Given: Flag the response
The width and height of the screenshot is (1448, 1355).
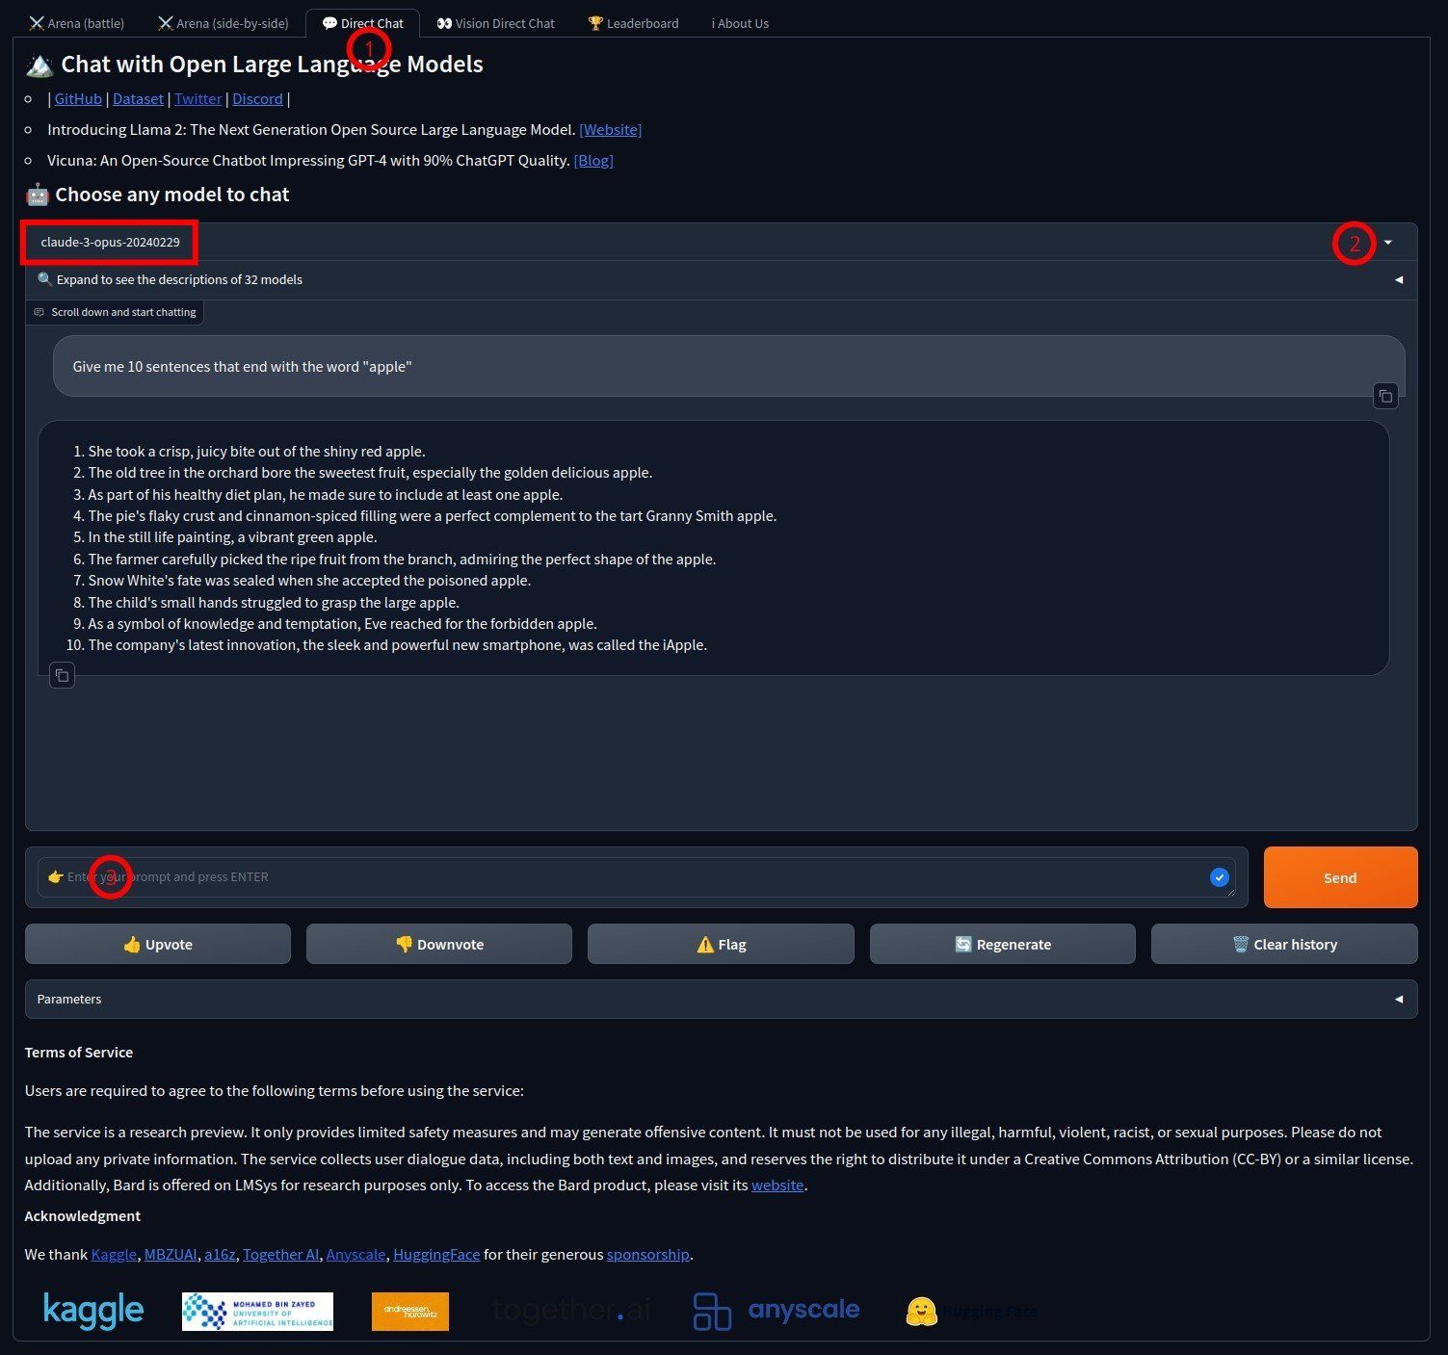Looking at the screenshot, I should 721,945.
